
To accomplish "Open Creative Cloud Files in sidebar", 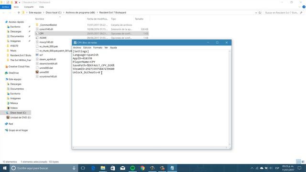I will [19, 66].
